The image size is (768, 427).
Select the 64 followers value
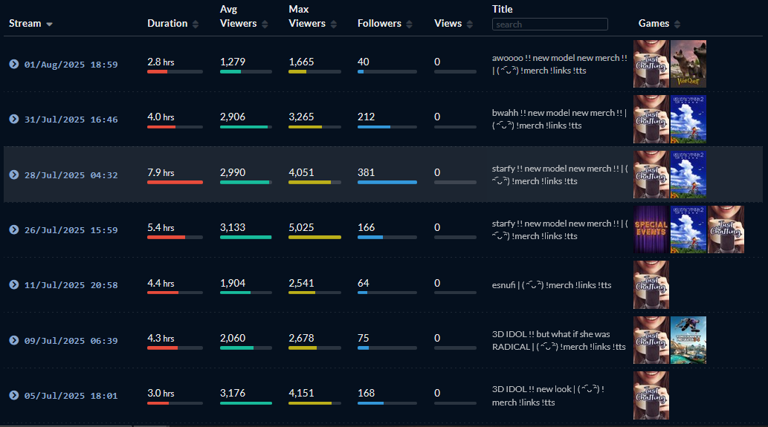364,283
